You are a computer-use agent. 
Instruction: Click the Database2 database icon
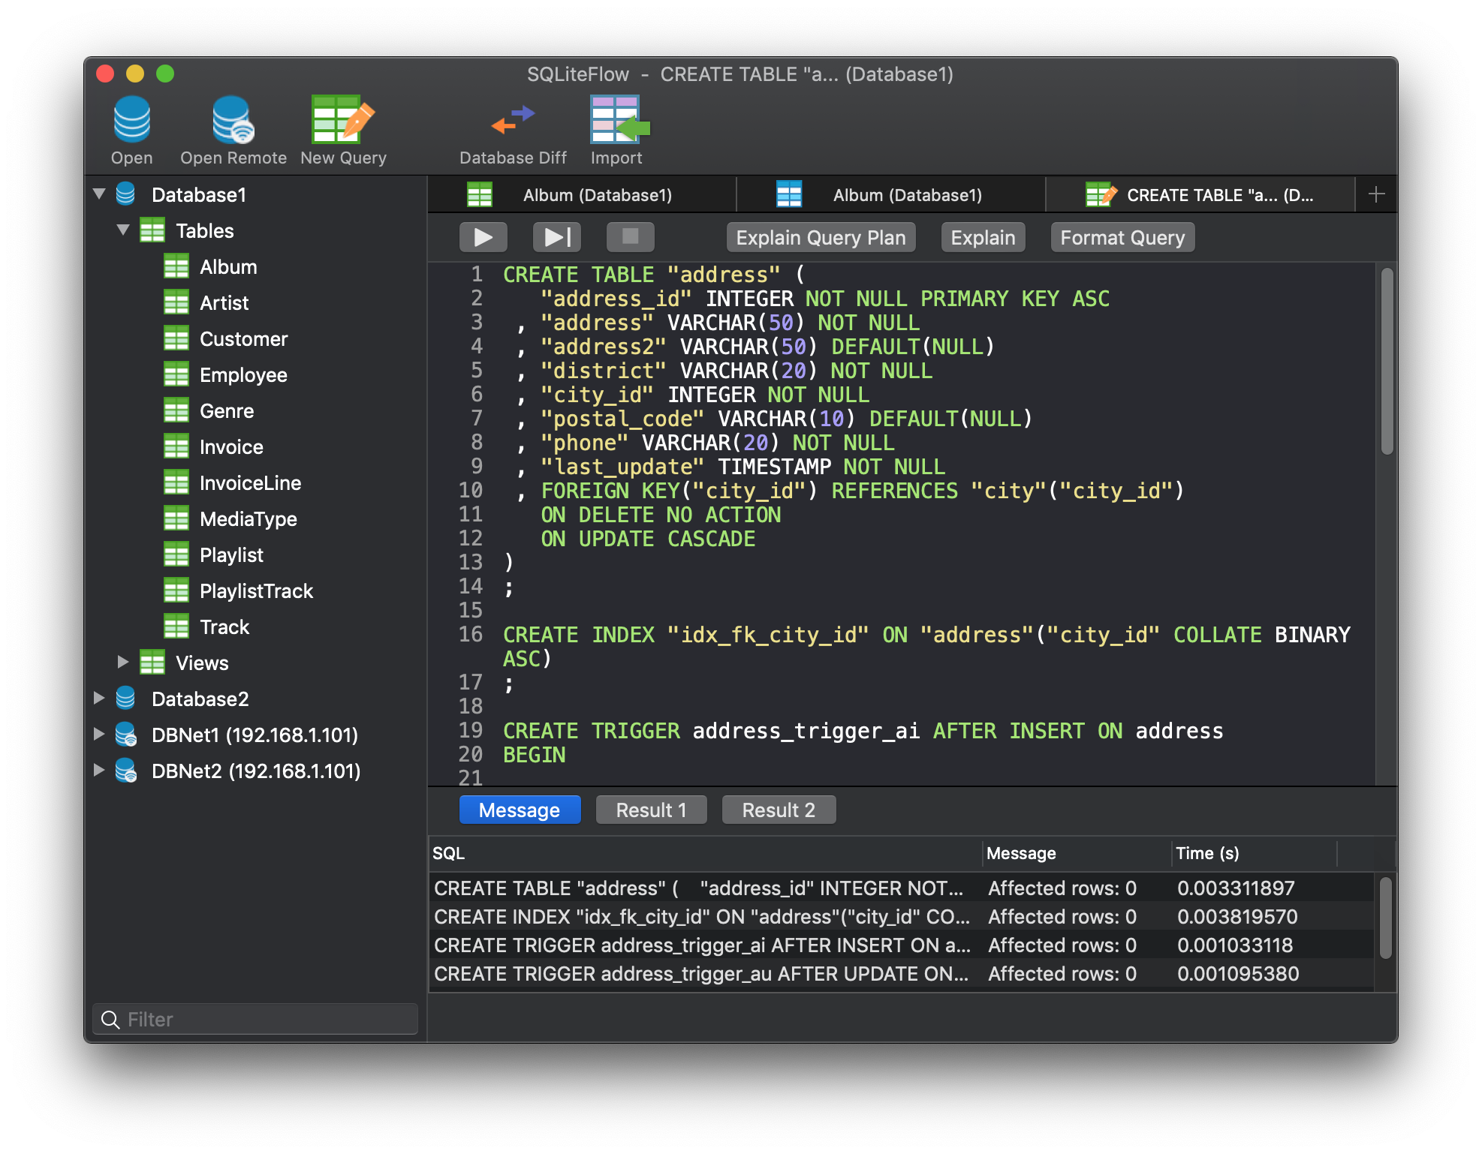126,699
